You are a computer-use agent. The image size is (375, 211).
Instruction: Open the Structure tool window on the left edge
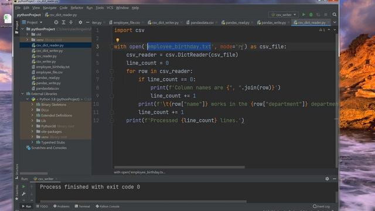17,172
